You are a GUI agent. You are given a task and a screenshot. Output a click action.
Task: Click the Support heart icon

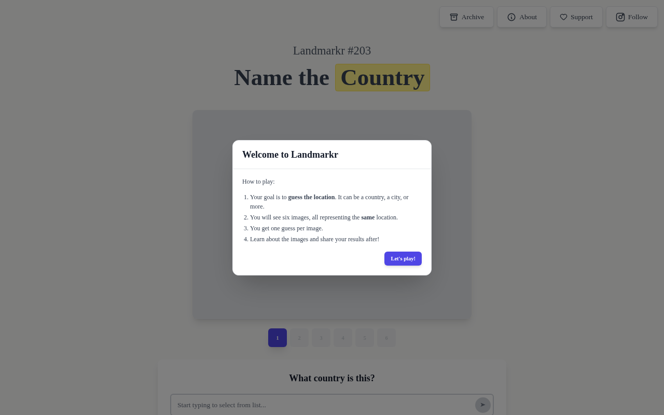coord(563,17)
